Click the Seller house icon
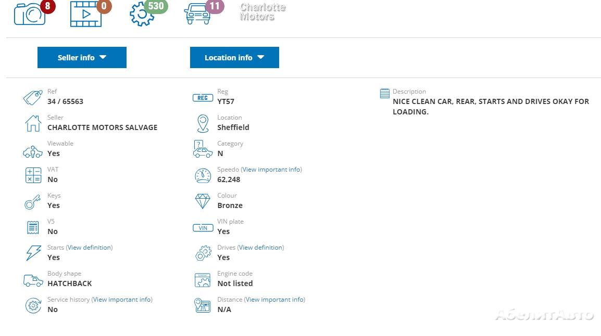 tap(33, 123)
